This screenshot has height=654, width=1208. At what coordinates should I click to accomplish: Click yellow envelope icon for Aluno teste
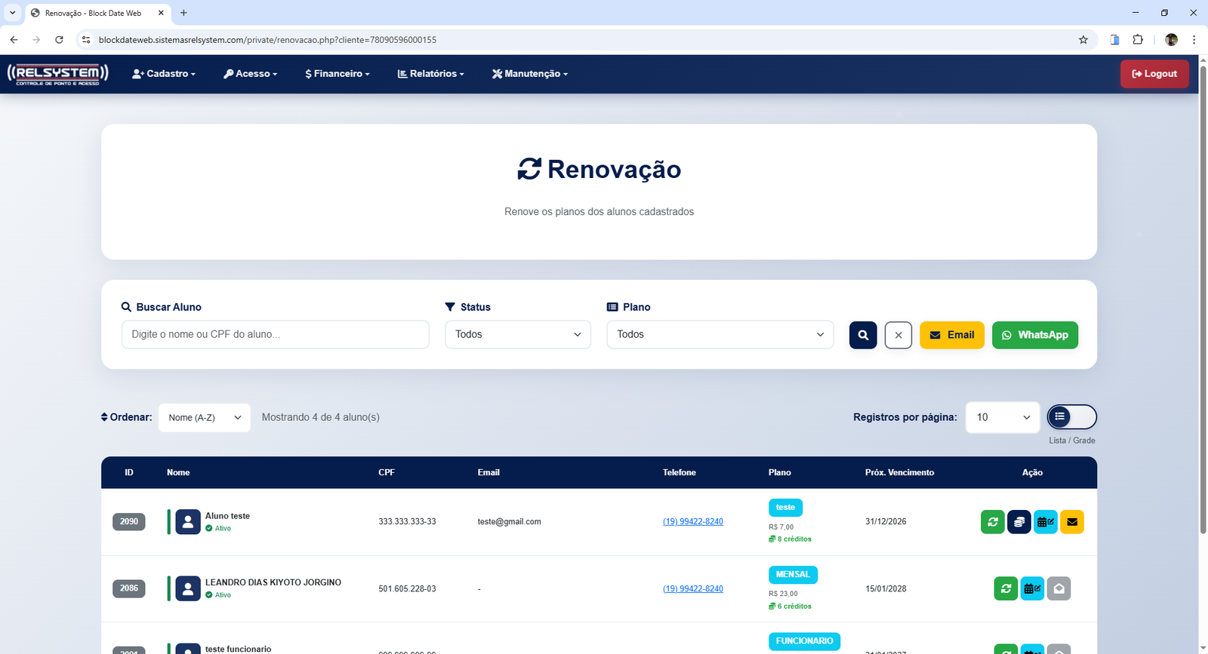tap(1071, 522)
